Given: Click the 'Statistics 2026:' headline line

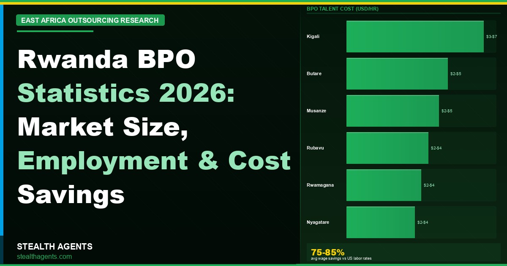Looking at the screenshot, I should tap(126, 93).
